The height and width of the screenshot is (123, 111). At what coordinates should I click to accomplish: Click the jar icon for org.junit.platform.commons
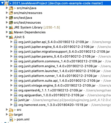click(x=16, y=61)
